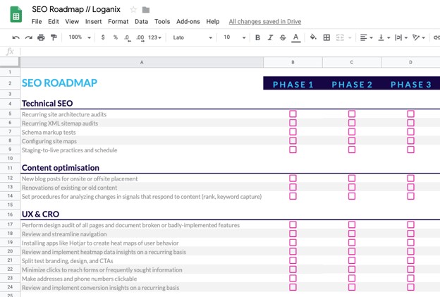This screenshot has width=440, height=297.
Task: Open the fill color picker
Action: (x=313, y=37)
